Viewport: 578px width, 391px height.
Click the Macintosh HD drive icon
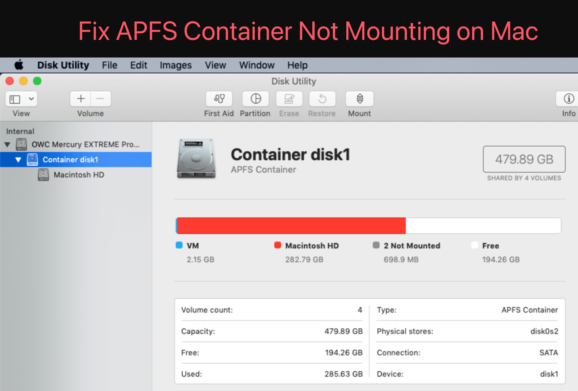(43, 175)
